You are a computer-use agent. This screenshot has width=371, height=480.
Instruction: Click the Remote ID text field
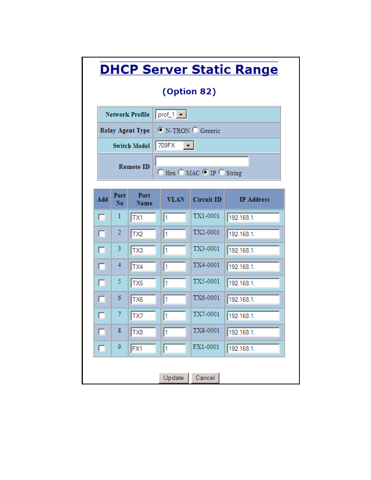202,161
